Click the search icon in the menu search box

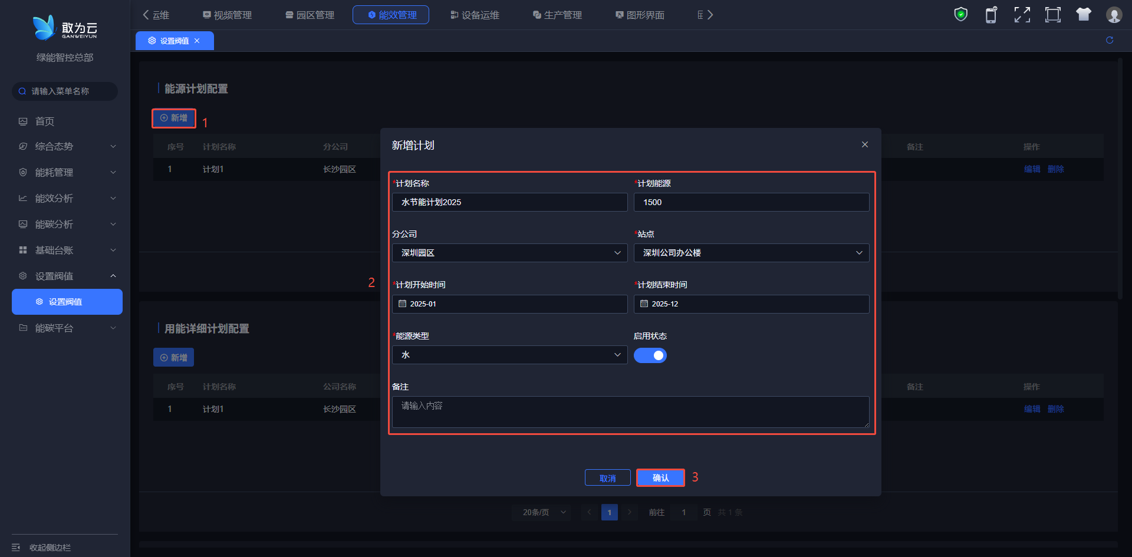22,91
